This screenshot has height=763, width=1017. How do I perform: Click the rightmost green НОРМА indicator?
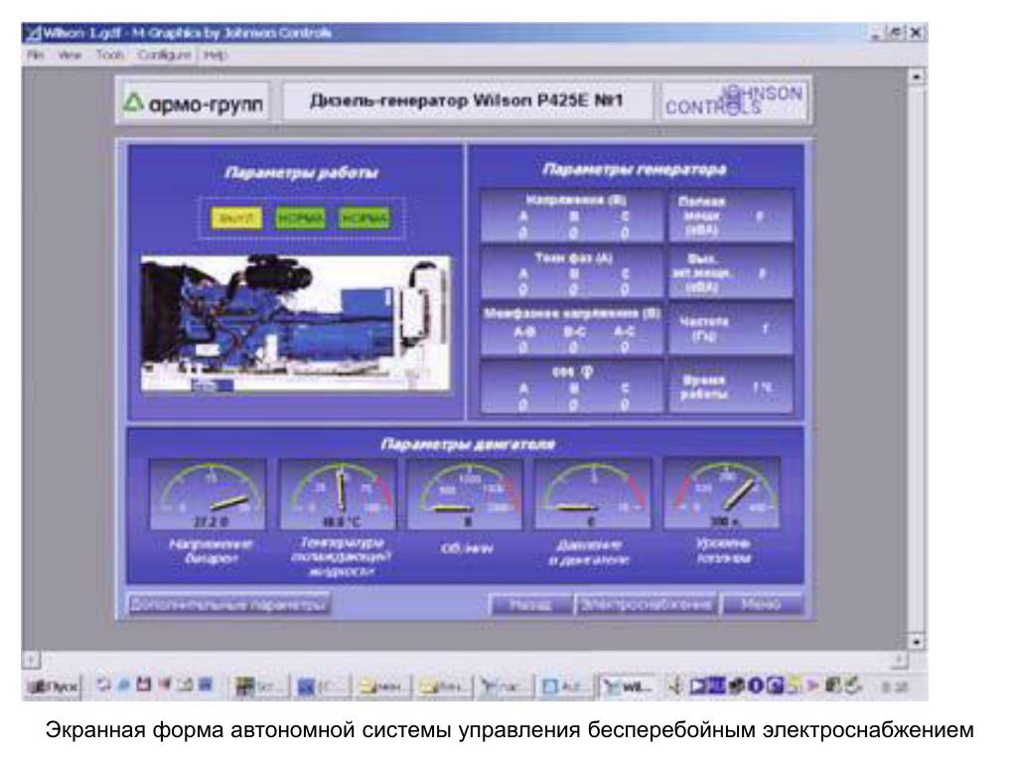(x=364, y=218)
